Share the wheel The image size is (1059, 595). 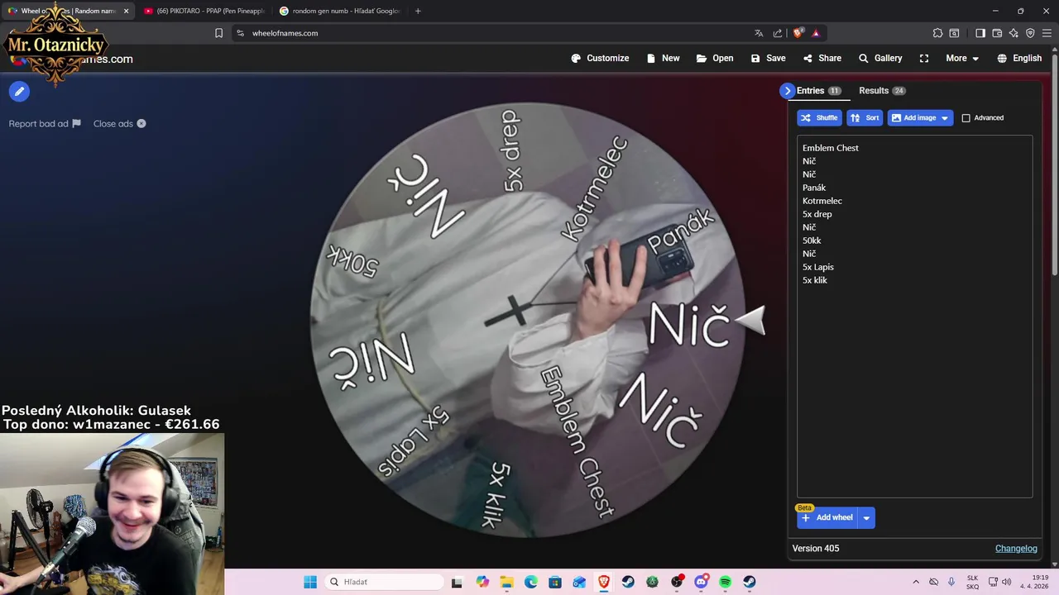822,58
